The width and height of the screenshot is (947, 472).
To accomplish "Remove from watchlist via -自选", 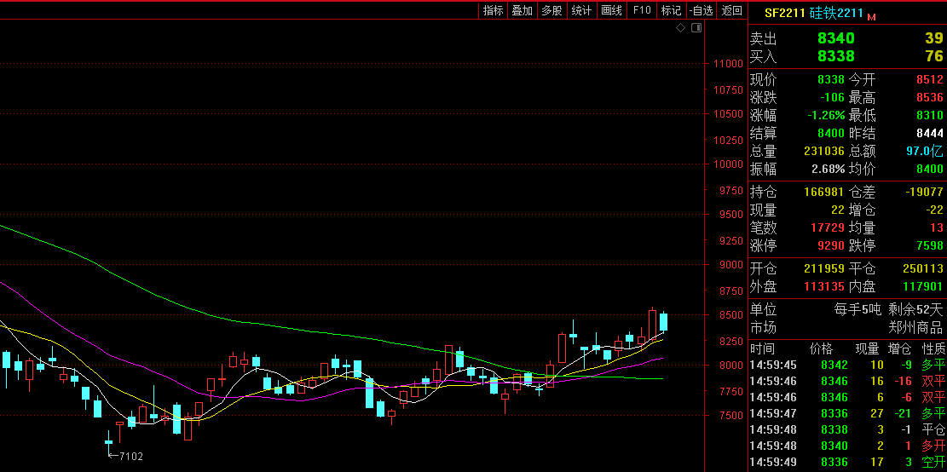I will [701, 10].
